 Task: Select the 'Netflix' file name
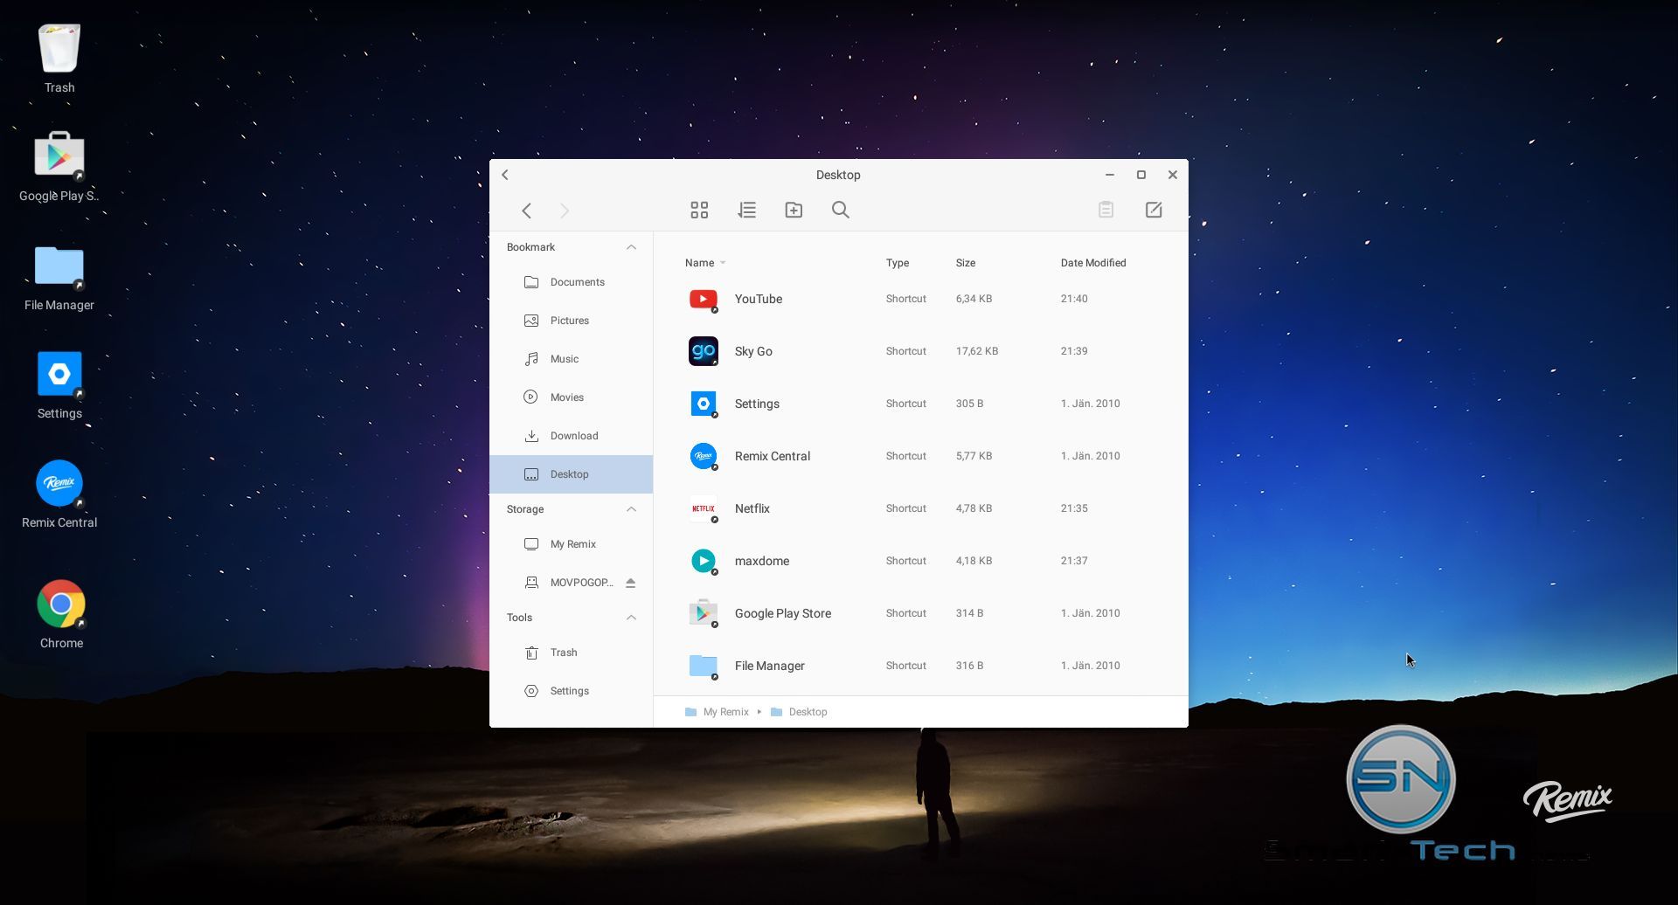[752, 508]
